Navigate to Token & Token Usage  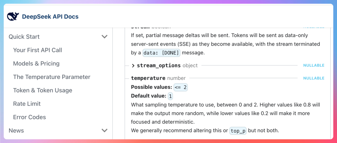[42, 90]
